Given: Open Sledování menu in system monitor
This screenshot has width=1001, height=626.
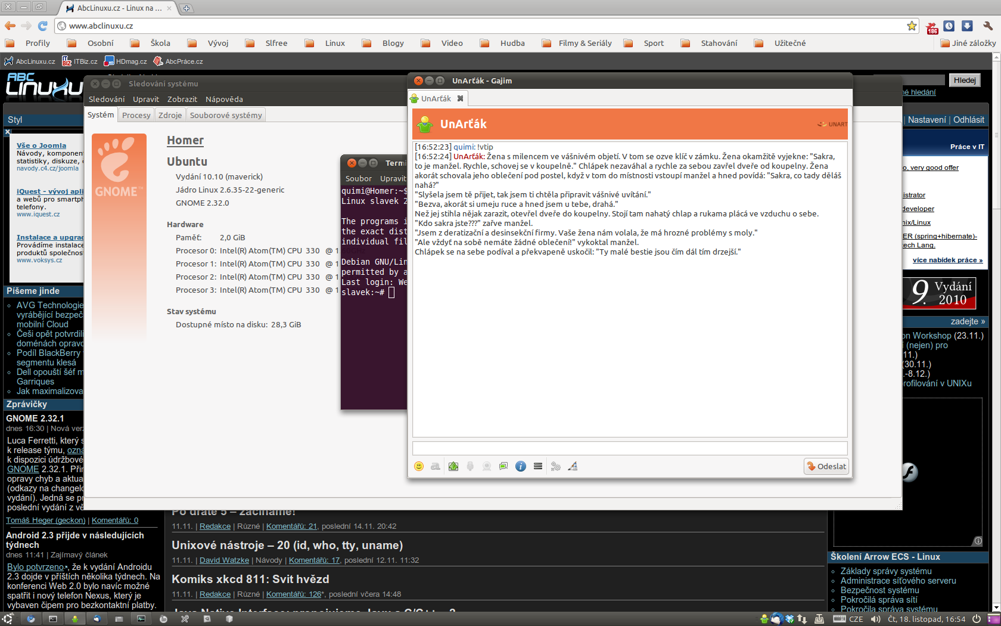Looking at the screenshot, I should (x=107, y=99).
